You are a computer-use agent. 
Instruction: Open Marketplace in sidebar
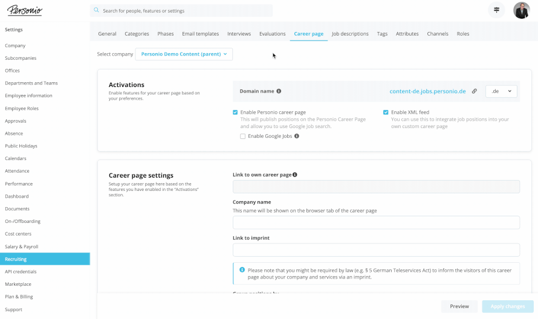tap(18, 285)
